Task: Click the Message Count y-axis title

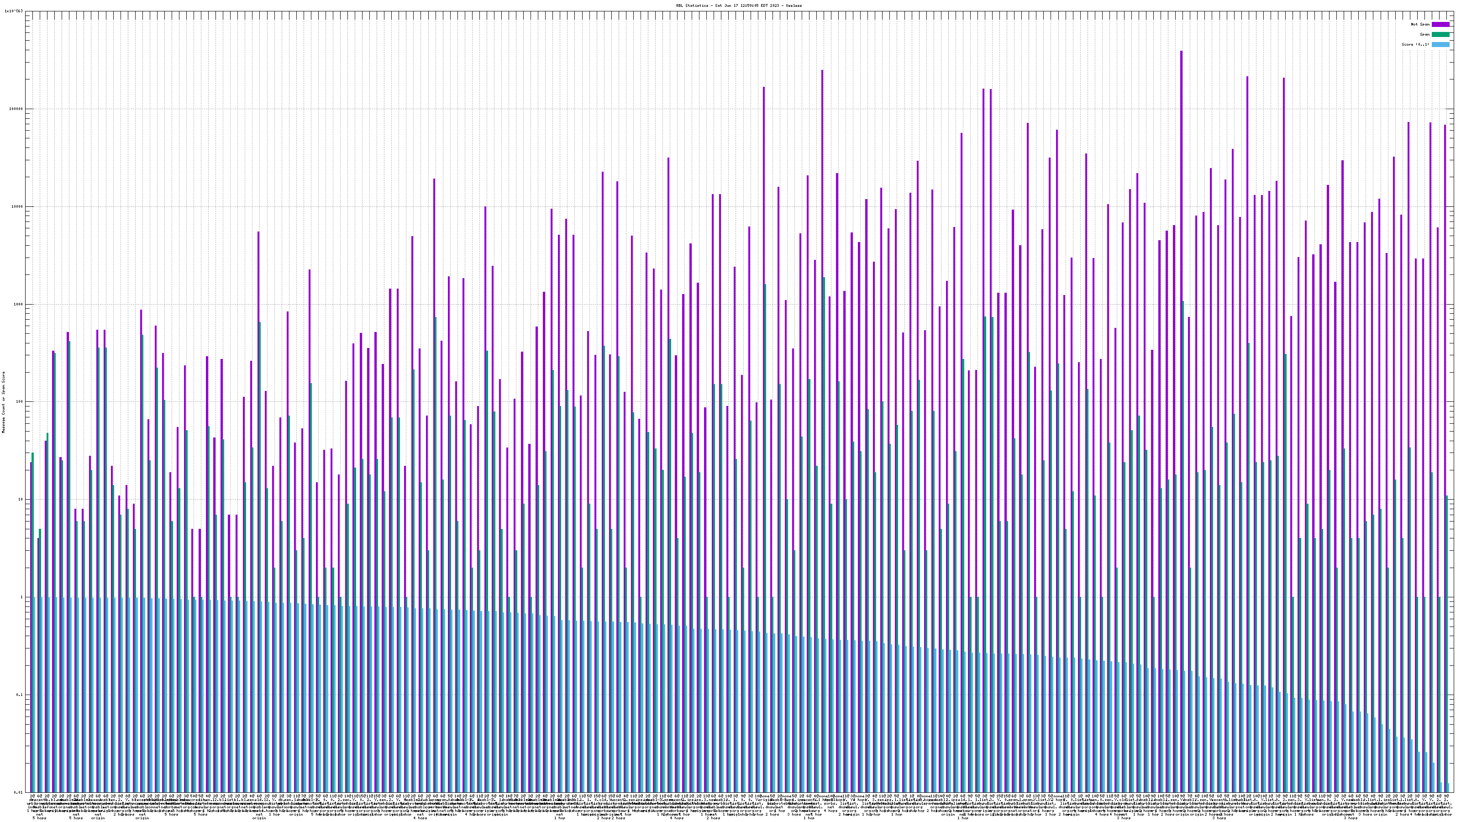Action: pyautogui.click(x=3, y=402)
